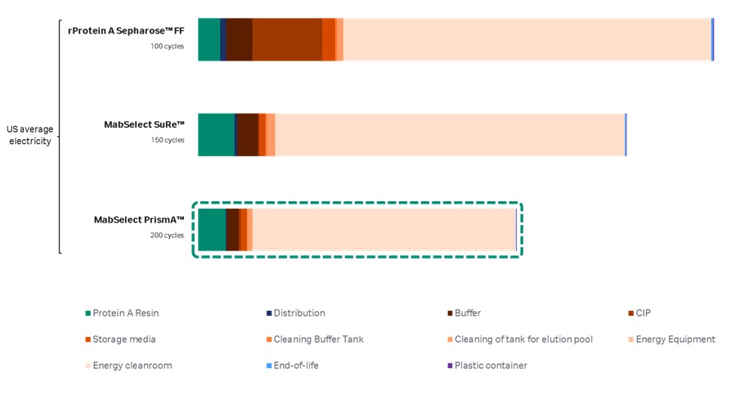Screen dimensions: 731x405
Task: Select the End-of-life legend swatch
Action: coord(269,366)
